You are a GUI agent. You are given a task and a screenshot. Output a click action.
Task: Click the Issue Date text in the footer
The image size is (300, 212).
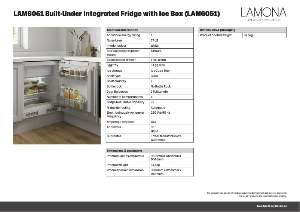point(272,206)
